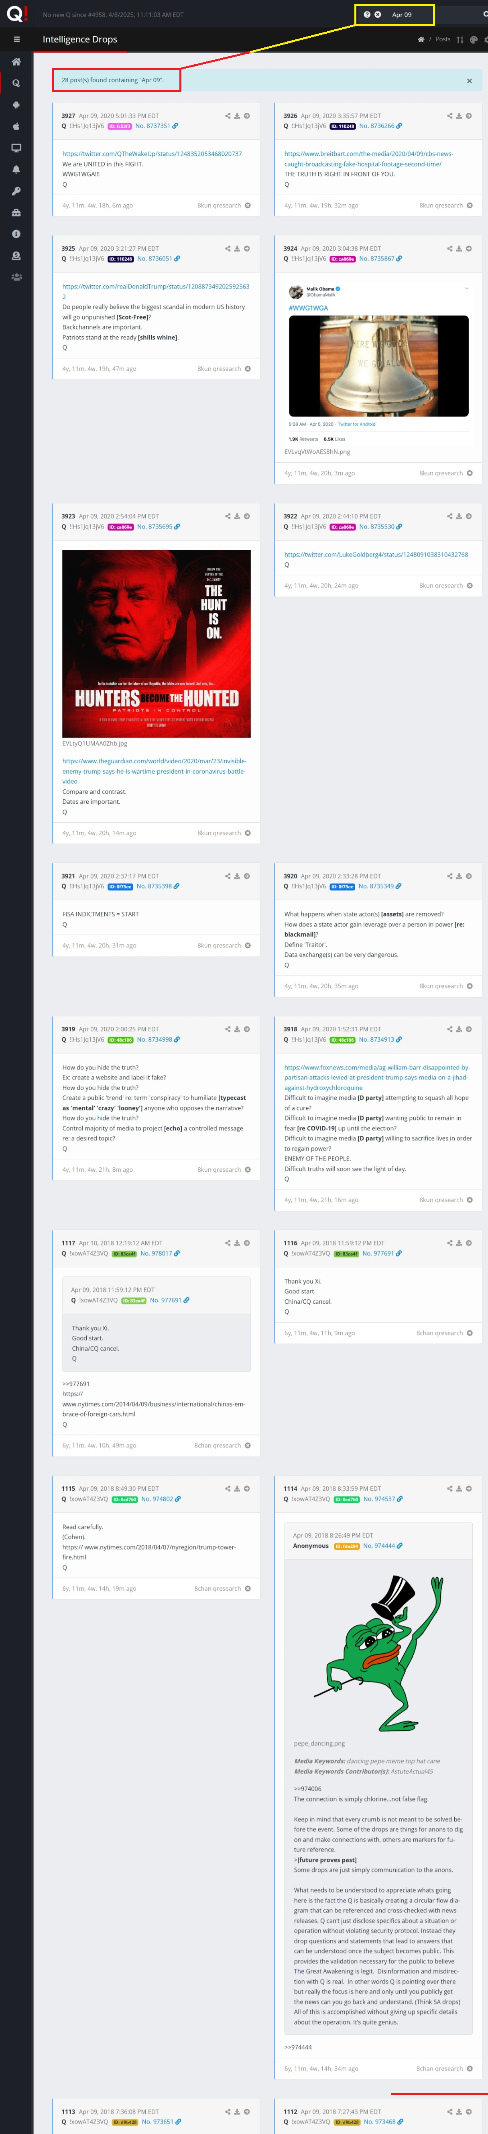Download post 1117
Image resolution: width=488 pixels, height=2134 pixels.
tap(237, 1243)
